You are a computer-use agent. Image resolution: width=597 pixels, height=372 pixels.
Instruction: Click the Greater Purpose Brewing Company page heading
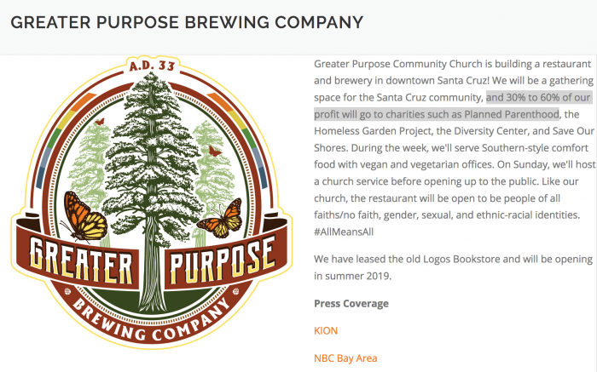tap(187, 22)
